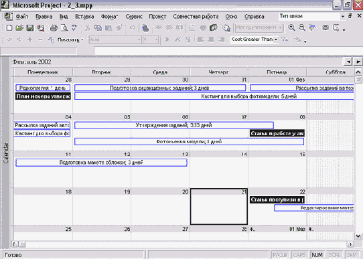The width and height of the screenshot is (363, 259).
Task: Click the Copy Picture camera icon
Action: pyautogui.click(x=325, y=28)
